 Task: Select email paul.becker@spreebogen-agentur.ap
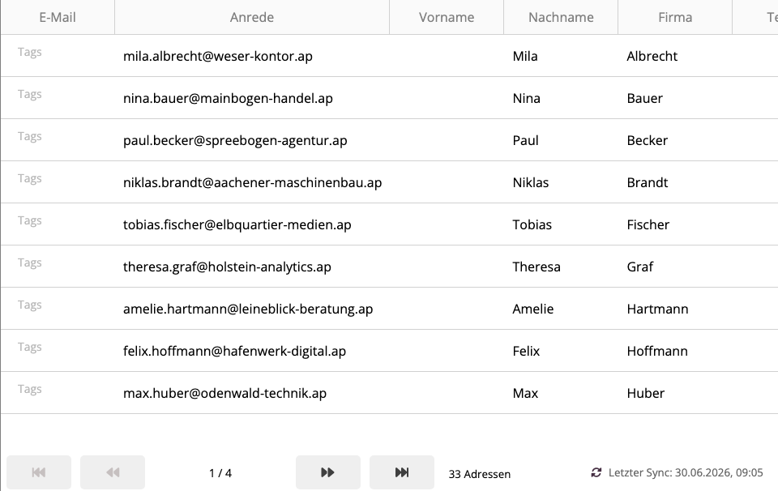point(235,140)
